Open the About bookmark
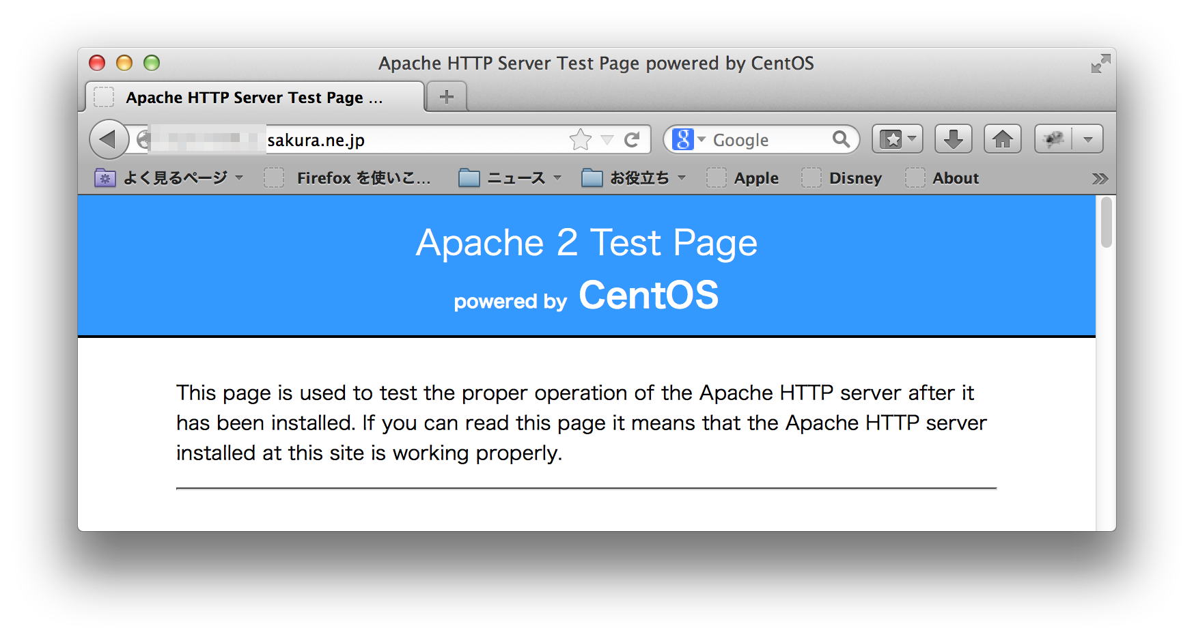 943,178
